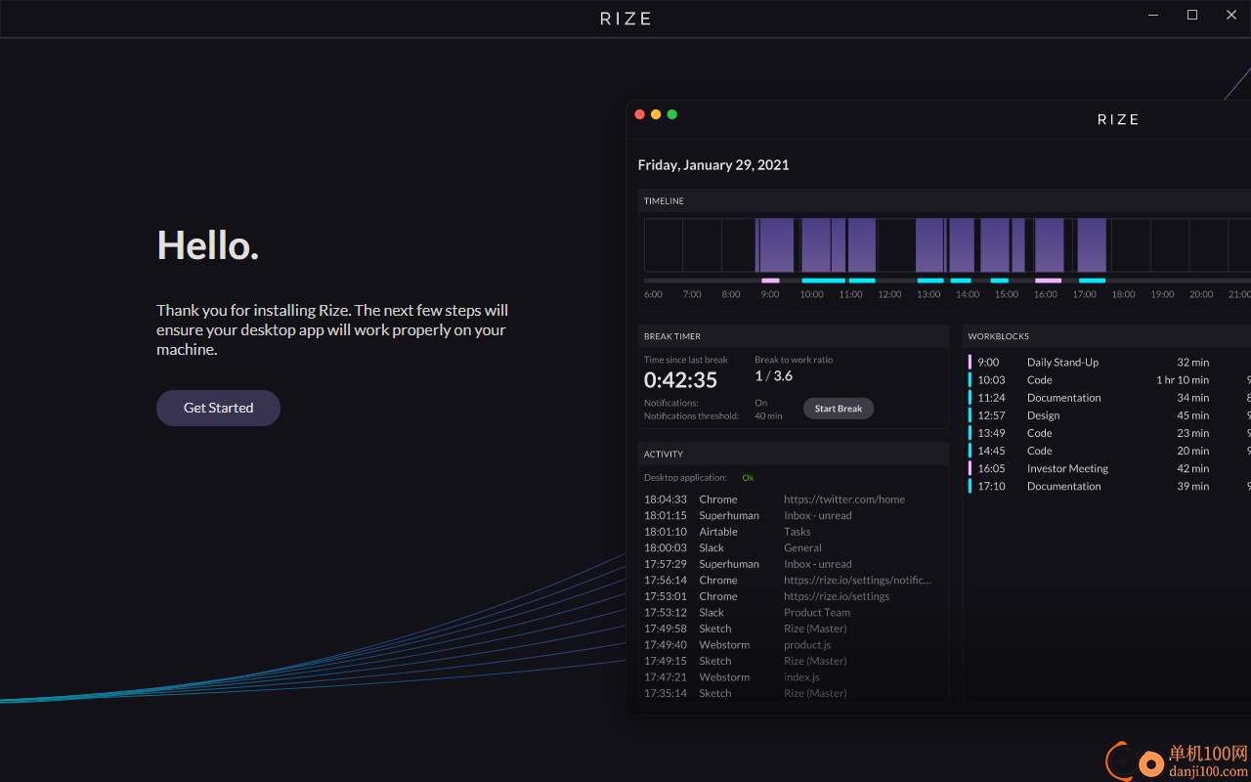Click the ACTIVITY panel header
The width and height of the screenshot is (1251, 782).
794,454
